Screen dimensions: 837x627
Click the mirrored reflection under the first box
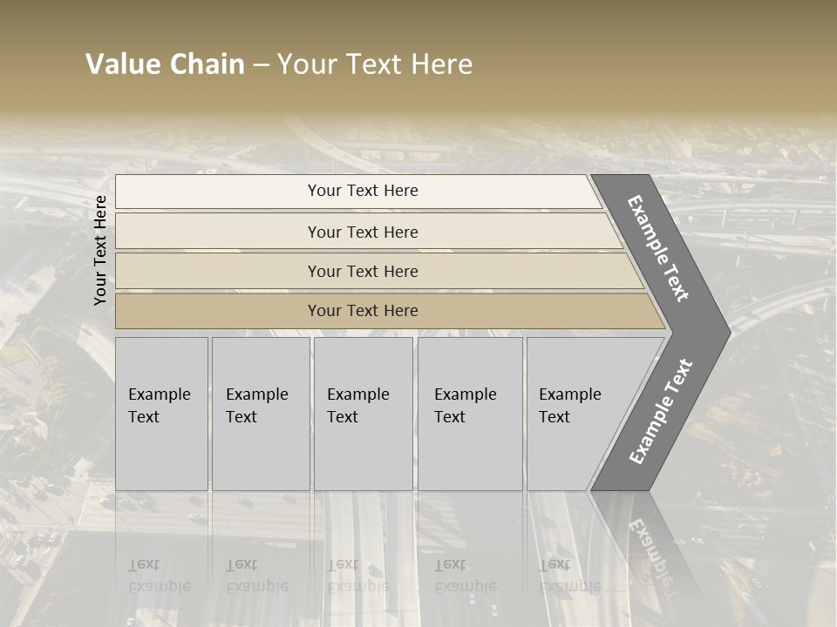160,575
